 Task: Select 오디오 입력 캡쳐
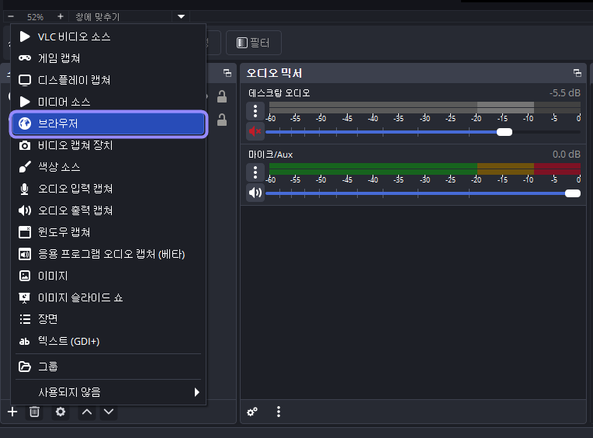click(x=108, y=189)
